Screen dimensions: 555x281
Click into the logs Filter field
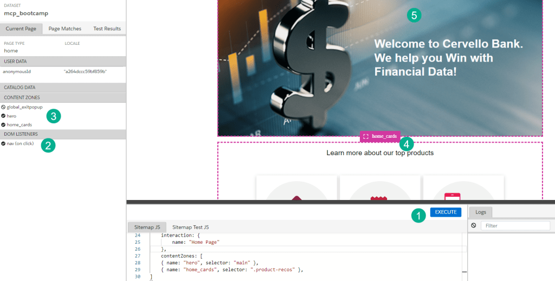tap(514, 225)
